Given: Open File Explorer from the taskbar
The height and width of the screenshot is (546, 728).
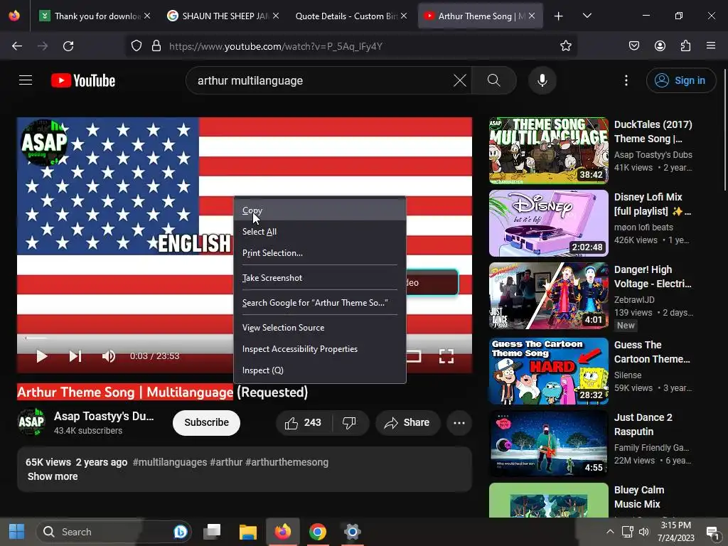Looking at the screenshot, I should pos(248,532).
